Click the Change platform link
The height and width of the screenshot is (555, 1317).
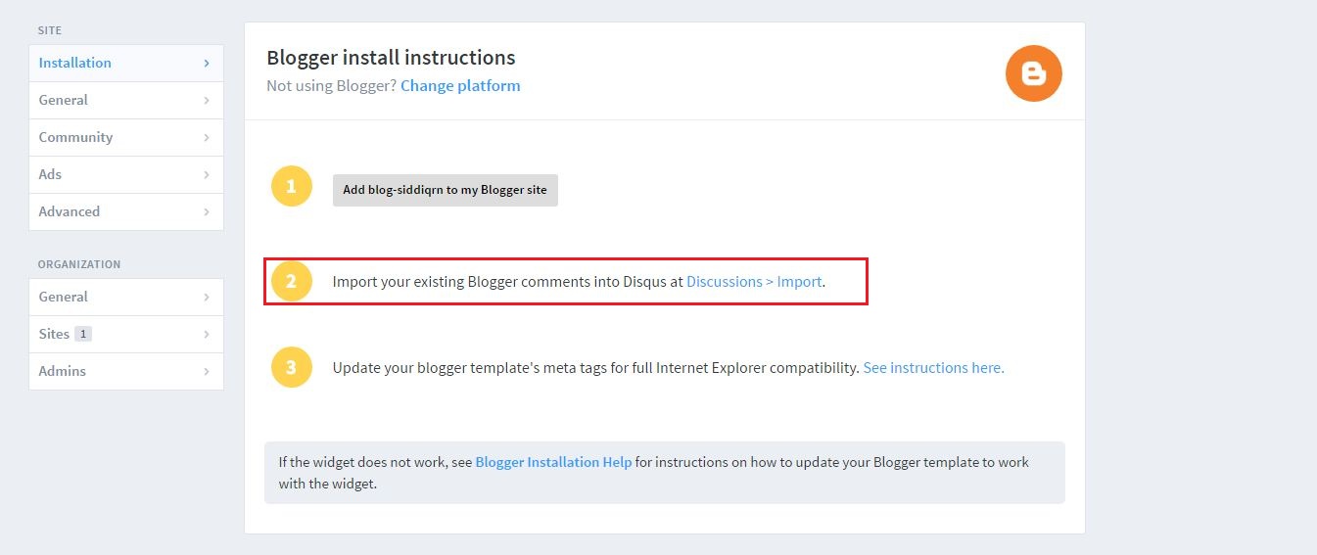click(x=460, y=85)
